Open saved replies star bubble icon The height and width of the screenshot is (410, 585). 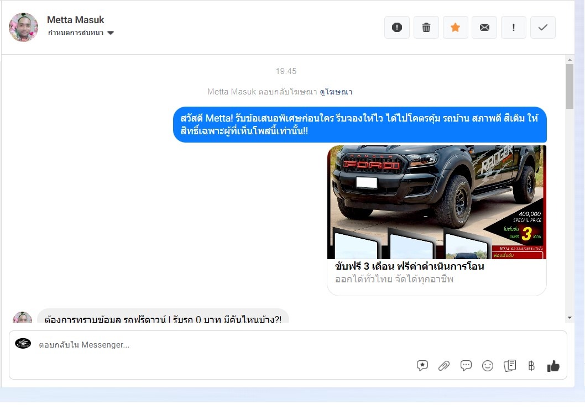pyautogui.click(x=422, y=366)
